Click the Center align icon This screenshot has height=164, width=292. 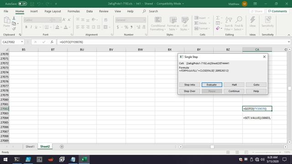(83, 27)
